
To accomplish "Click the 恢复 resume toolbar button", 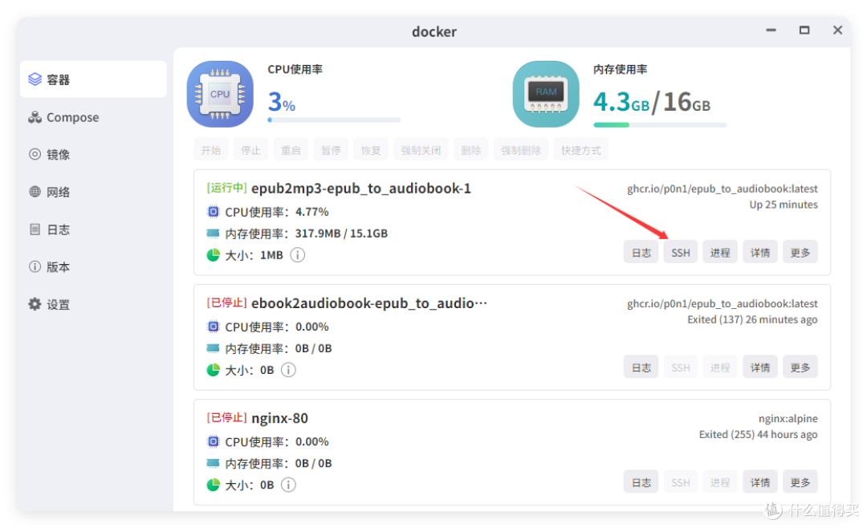I will coord(370,150).
